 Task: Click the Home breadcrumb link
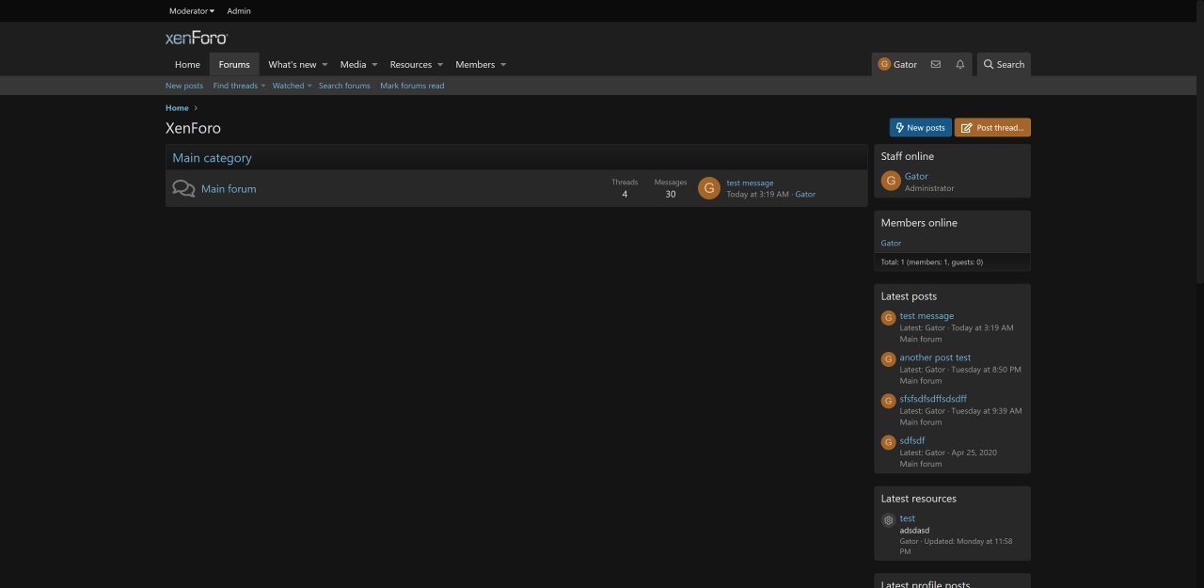click(x=177, y=108)
